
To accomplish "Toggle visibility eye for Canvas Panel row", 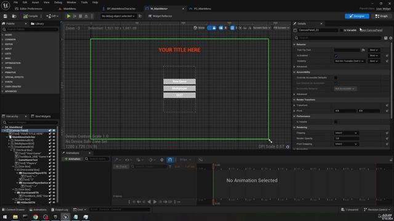I will (x=54, y=131).
